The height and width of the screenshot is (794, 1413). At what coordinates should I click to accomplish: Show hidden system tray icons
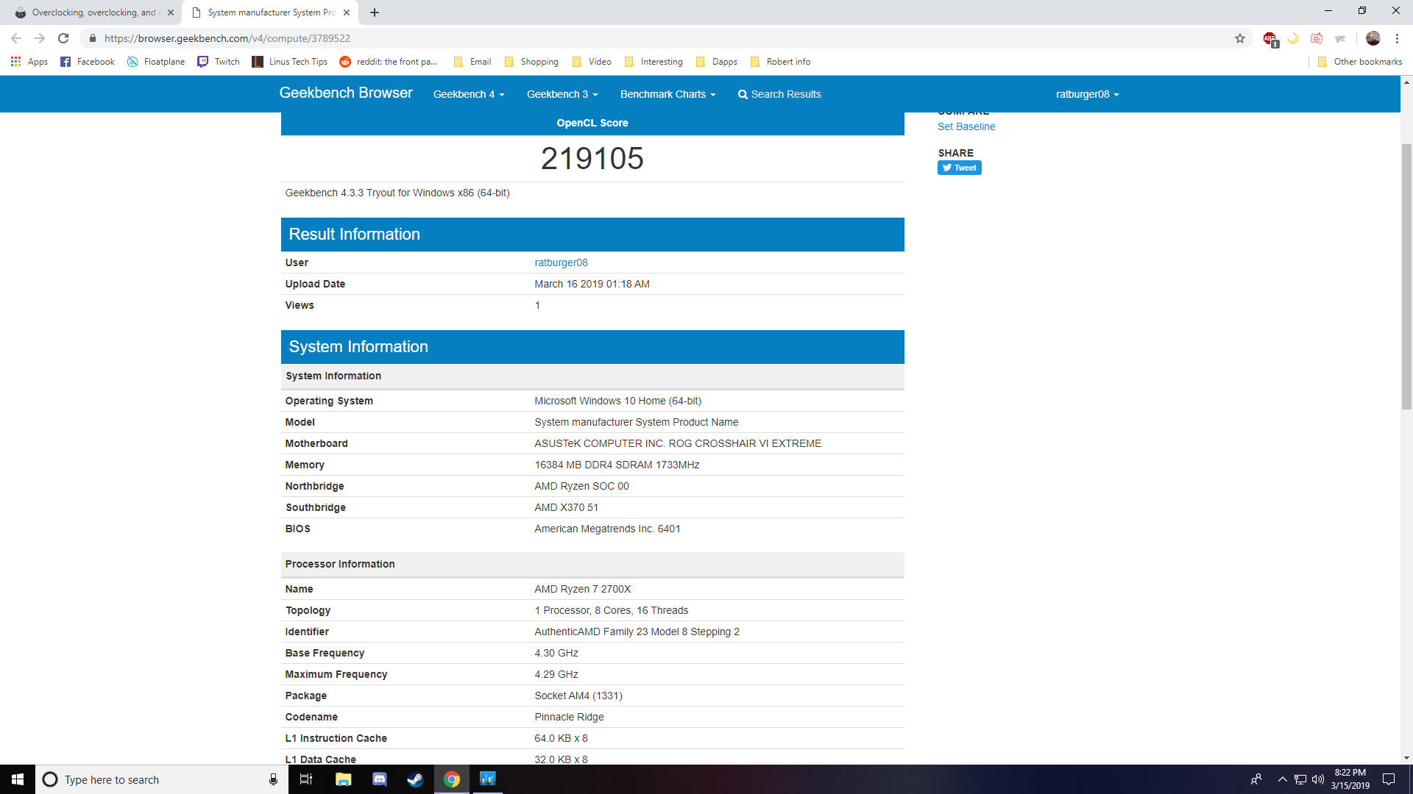coord(1283,779)
